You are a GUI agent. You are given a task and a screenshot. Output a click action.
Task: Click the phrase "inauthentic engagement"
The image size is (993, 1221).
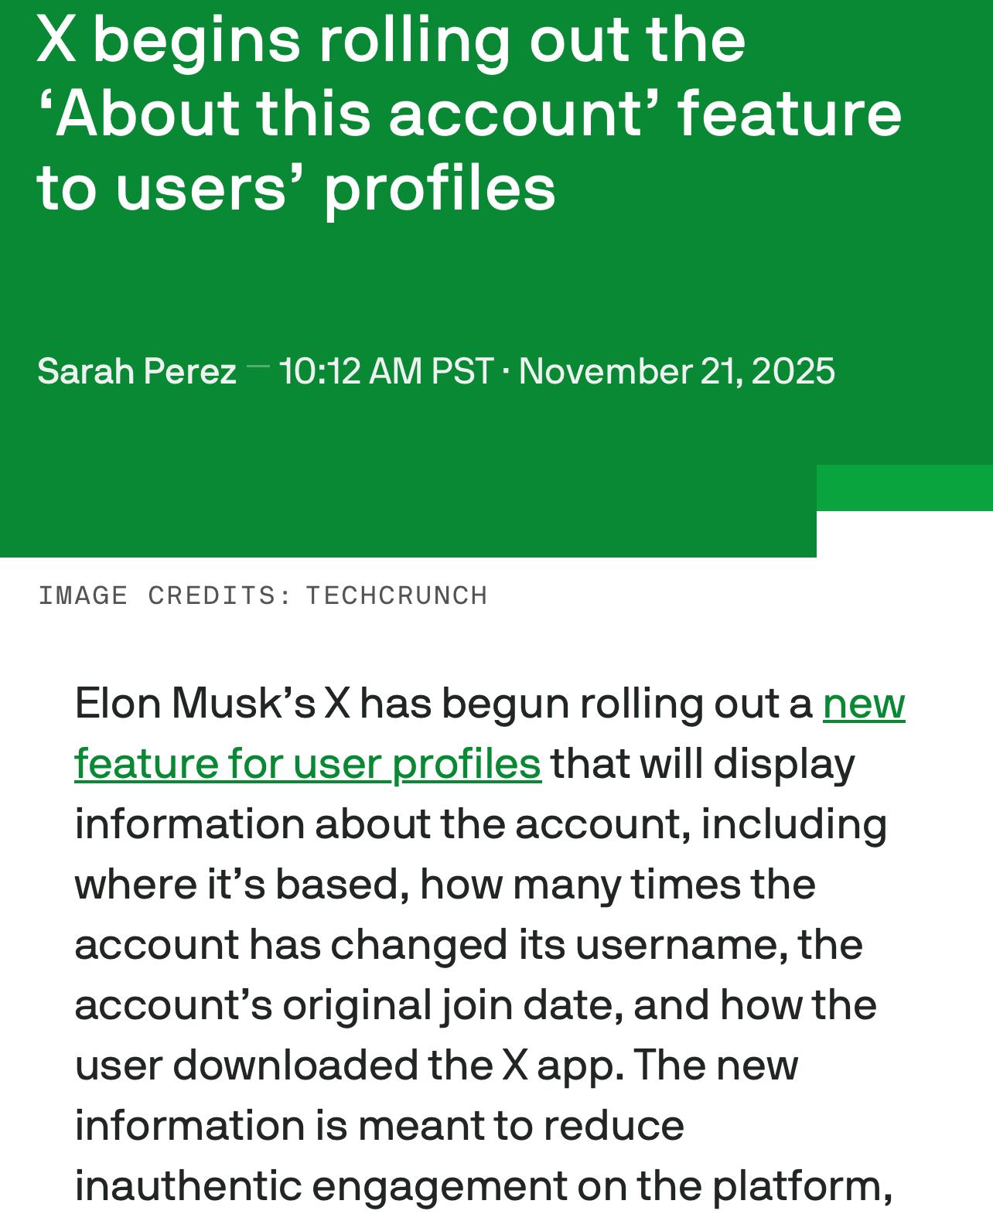point(320,1186)
